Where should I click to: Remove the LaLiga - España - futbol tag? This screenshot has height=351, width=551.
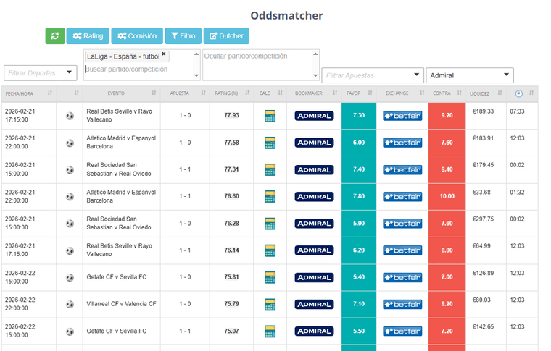pyautogui.click(x=164, y=54)
